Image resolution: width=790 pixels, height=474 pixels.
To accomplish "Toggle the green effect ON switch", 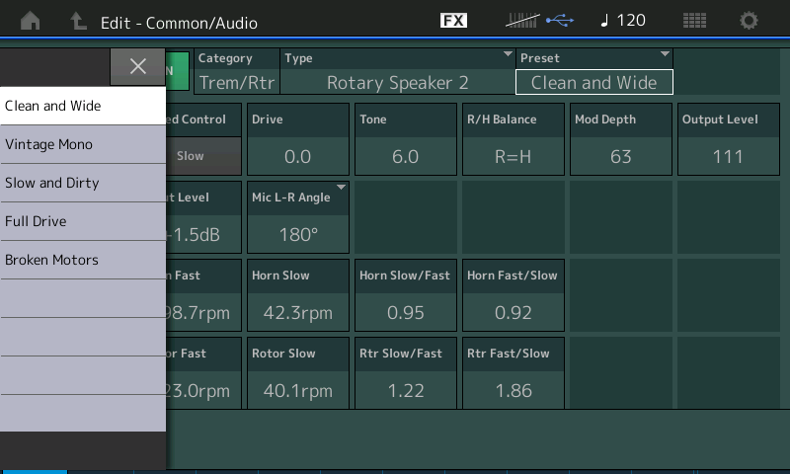I will pyautogui.click(x=178, y=71).
